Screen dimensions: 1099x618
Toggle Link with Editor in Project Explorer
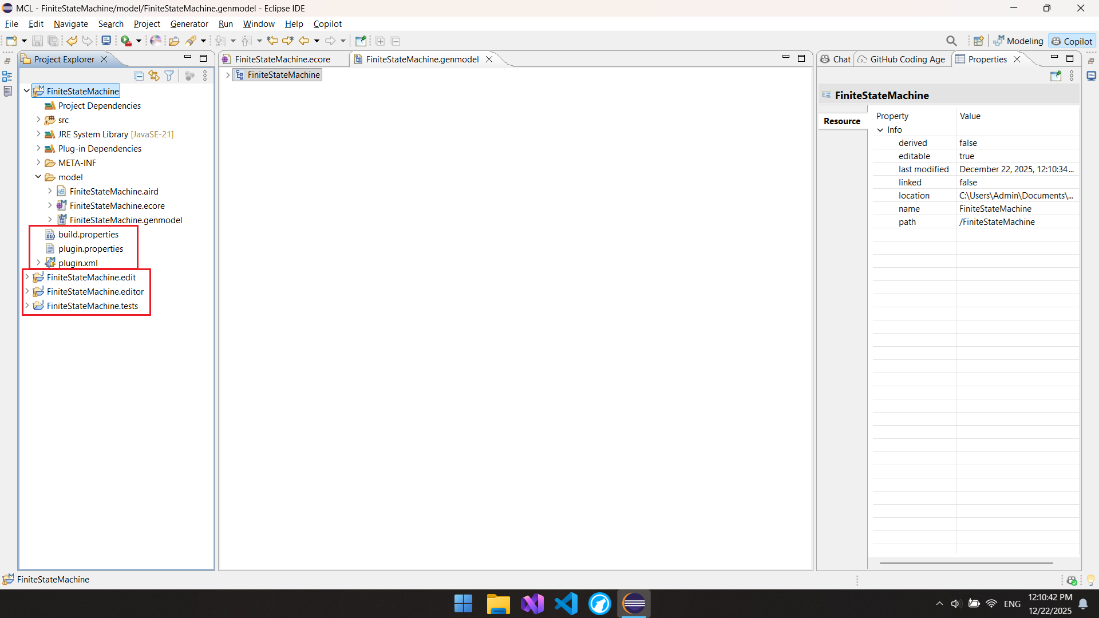click(154, 76)
